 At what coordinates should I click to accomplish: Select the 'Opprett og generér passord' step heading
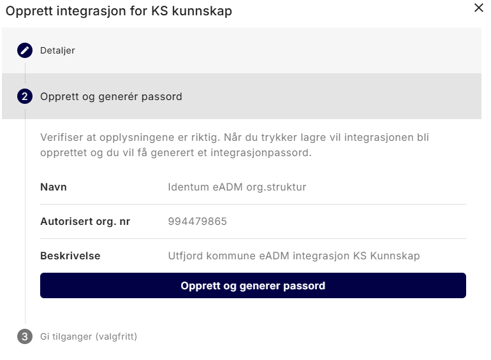(111, 97)
